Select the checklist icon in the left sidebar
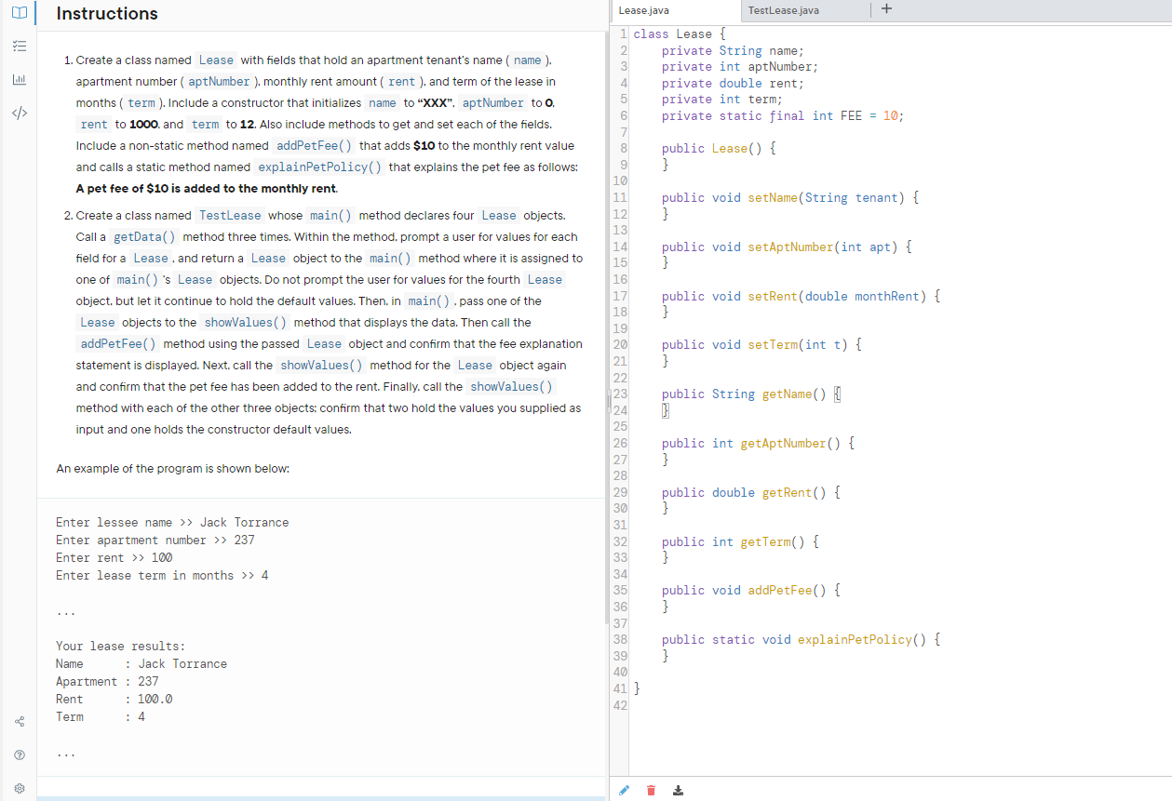 (x=19, y=46)
